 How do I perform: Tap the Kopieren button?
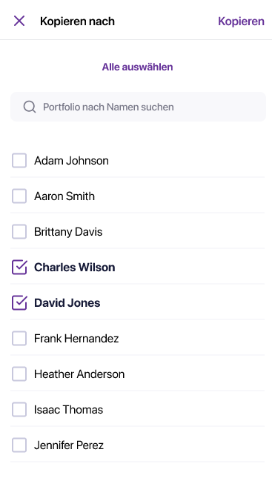pyautogui.click(x=241, y=21)
